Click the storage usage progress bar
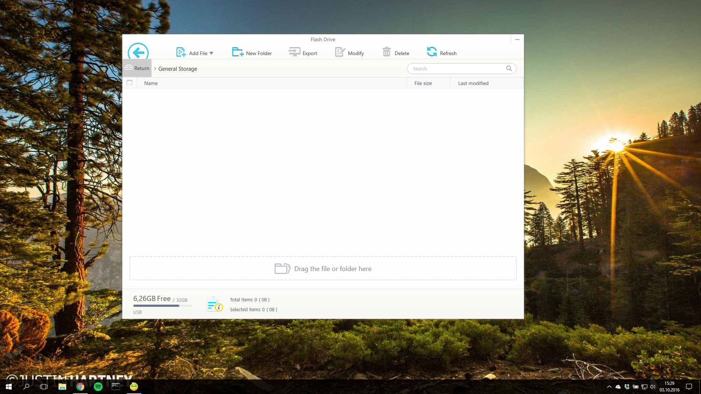This screenshot has height=394, width=701. pos(162,306)
